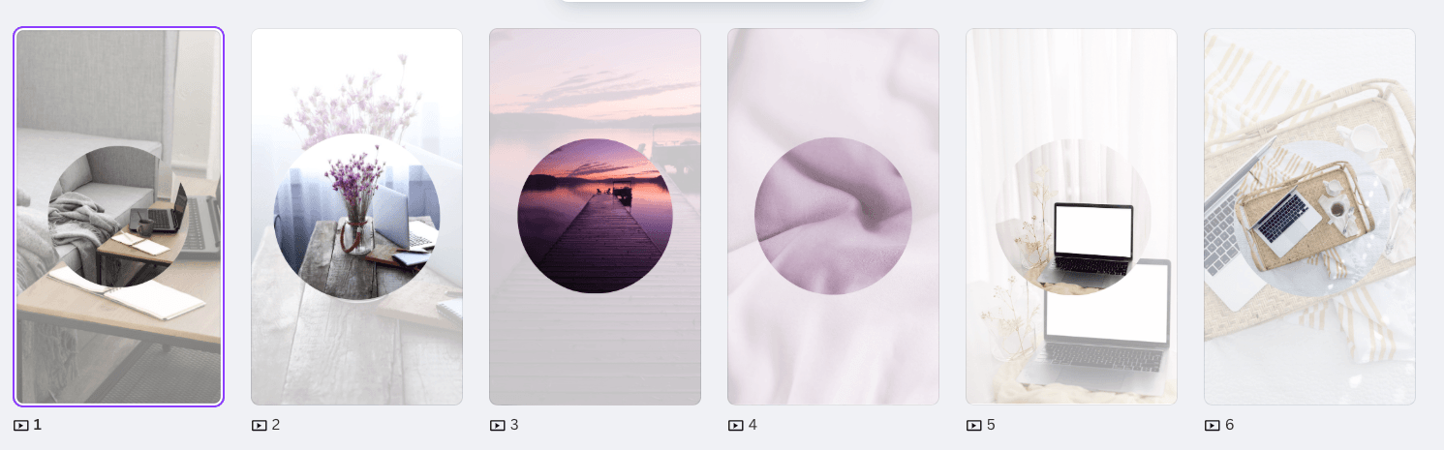Screen dimensions: 1444x450
Task: Select the lavender vase page 2 thumbnail
Action: point(356,217)
